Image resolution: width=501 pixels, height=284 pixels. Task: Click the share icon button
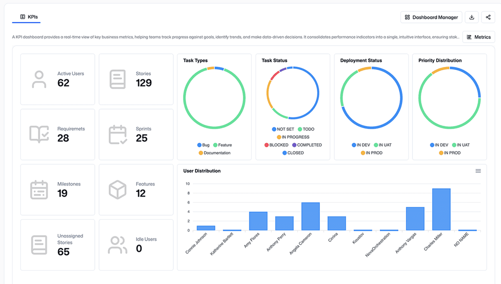click(488, 17)
